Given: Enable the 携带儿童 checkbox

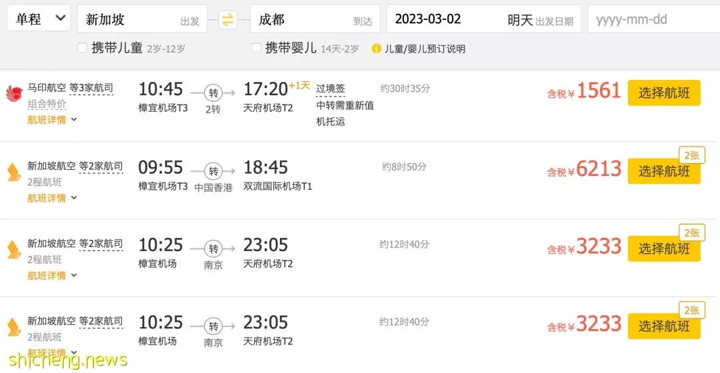Looking at the screenshot, I should point(82,48).
